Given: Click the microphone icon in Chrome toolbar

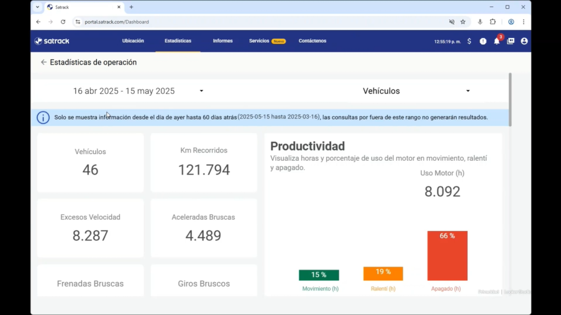Looking at the screenshot, I should click(x=480, y=22).
